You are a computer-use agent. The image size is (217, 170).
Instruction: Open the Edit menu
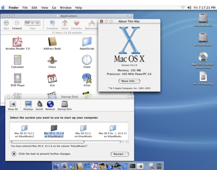[34, 7]
